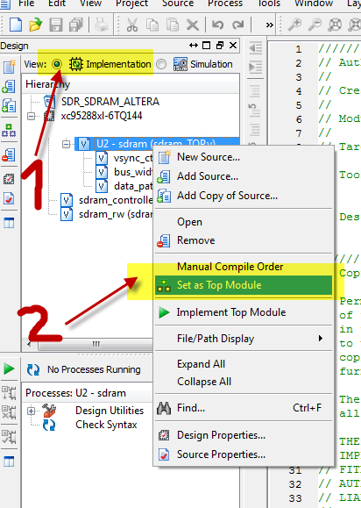Click hierarchy scrollbar left arrow

tap(29, 344)
